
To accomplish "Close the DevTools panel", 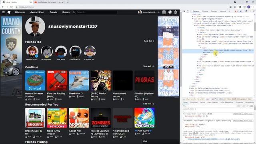I will [x=254, y=11].
